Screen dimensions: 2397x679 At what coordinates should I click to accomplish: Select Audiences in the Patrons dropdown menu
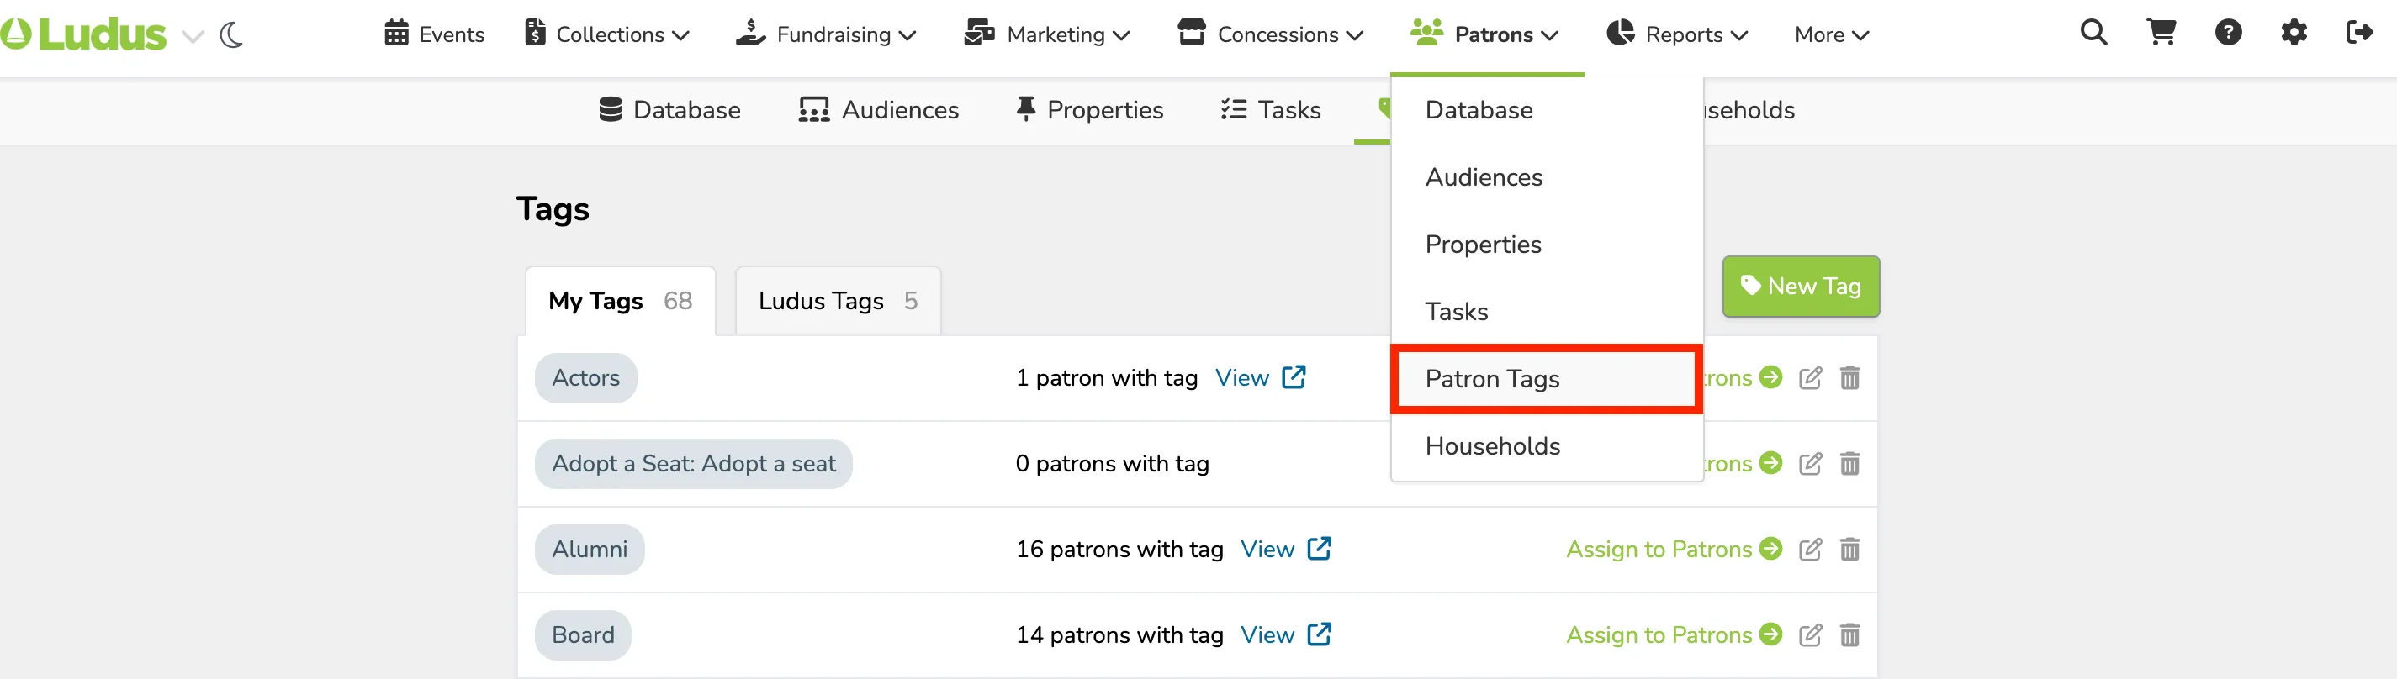[1547, 176]
